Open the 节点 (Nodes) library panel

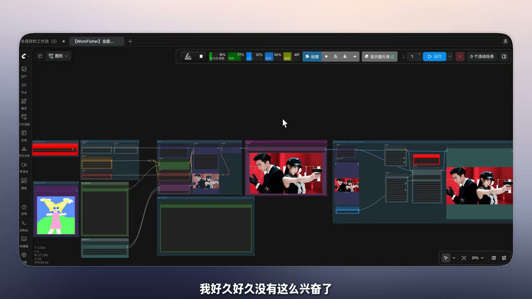(24, 88)
